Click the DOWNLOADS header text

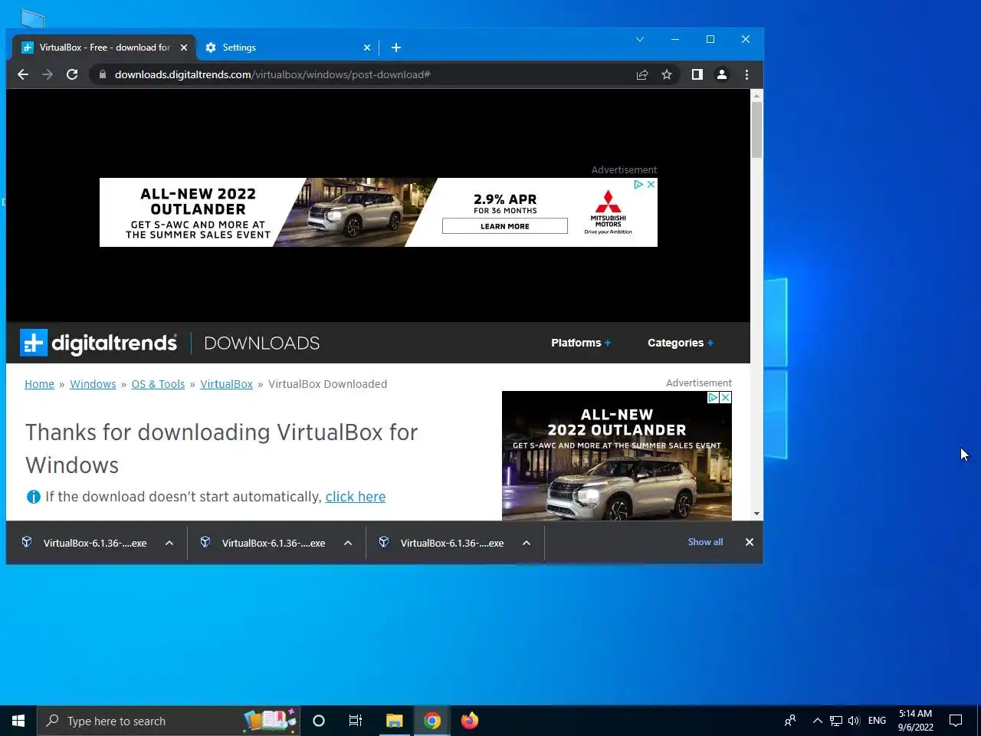point(262,343)
